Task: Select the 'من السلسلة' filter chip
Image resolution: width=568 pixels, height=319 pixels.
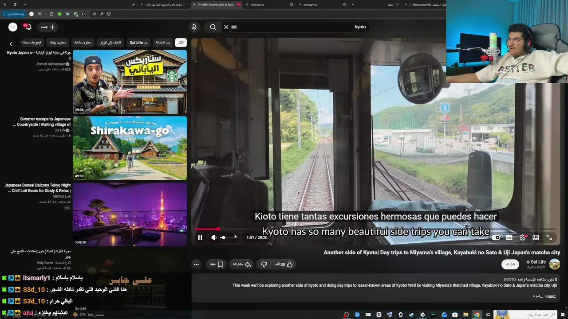Action: [x=163, y=43]
